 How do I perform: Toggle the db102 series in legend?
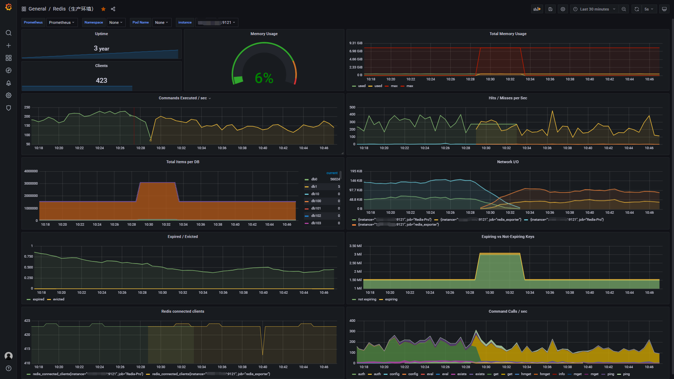point(316,216)
